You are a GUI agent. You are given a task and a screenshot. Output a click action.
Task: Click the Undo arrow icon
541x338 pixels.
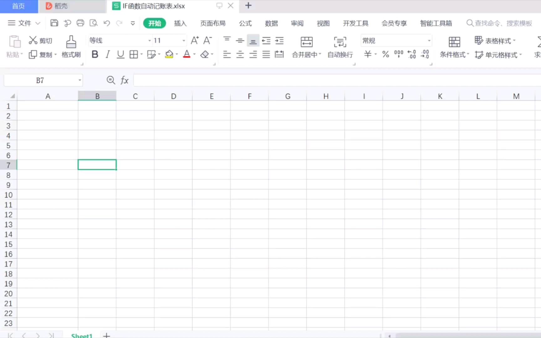coord(106,23)
